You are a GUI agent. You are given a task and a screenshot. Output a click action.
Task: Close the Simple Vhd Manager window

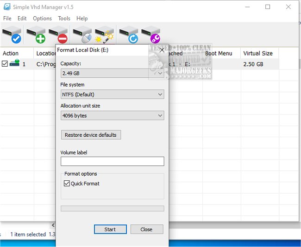coord(288,7)
